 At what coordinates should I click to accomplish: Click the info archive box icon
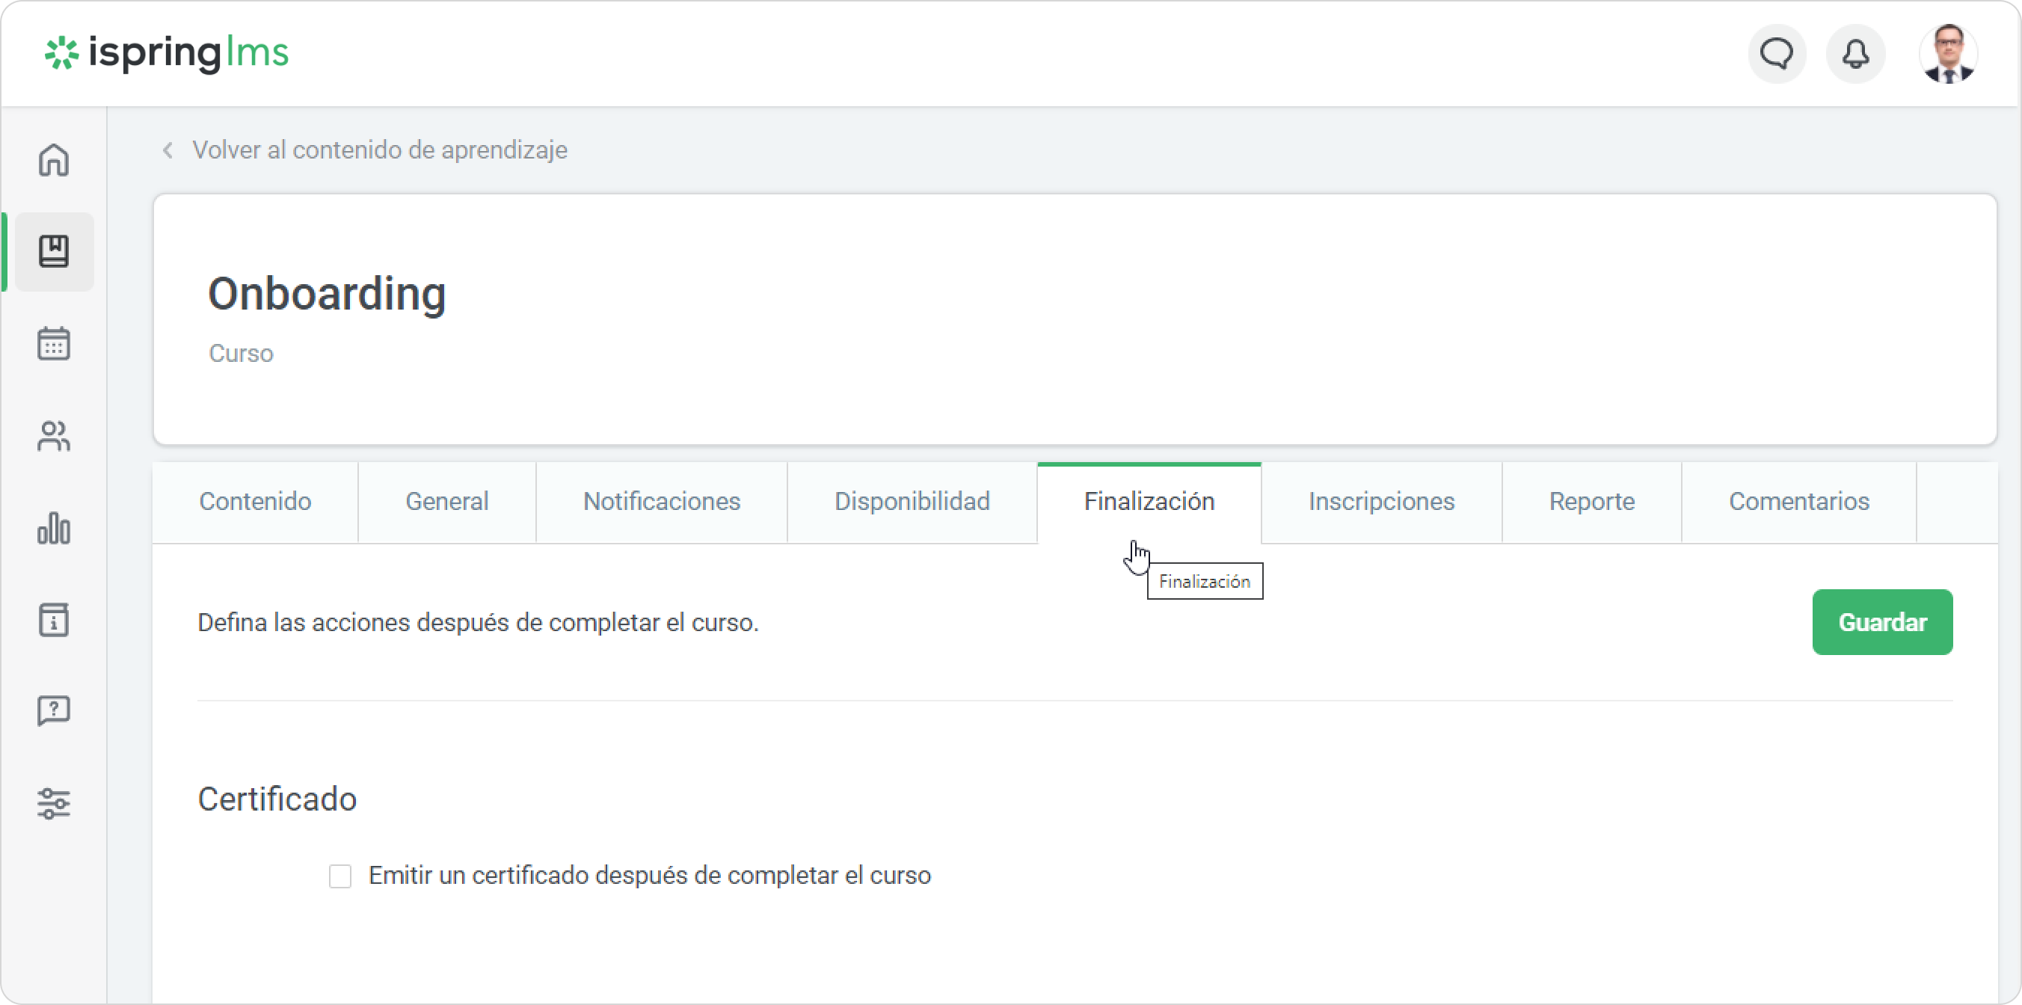(x=53, y=621)
